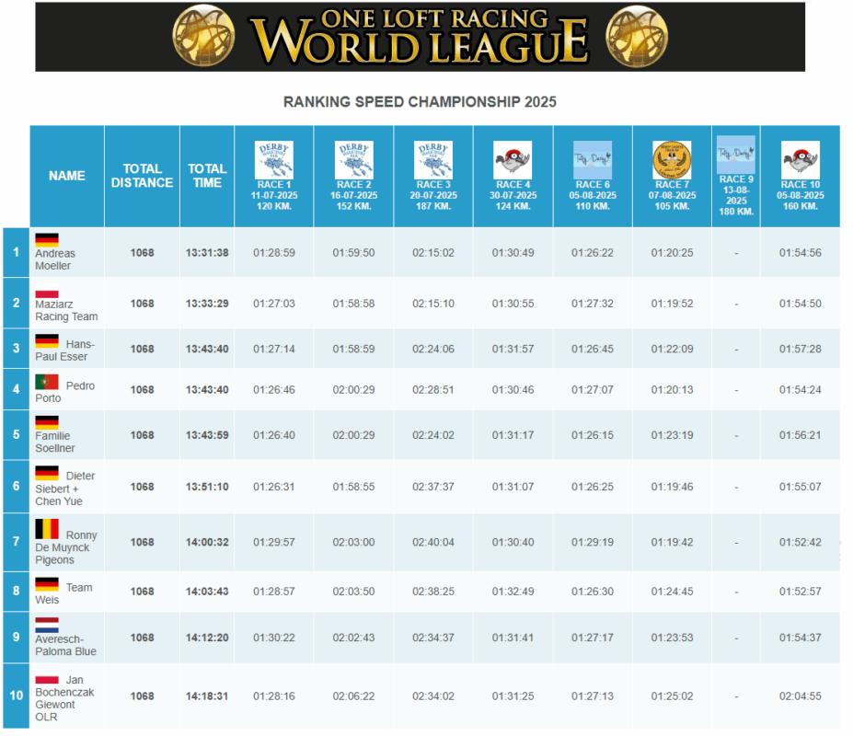This screenshot has width=853, height=736.
Task: Select the Polish flag beside Jan Bochenczak
Action: tap(47, 680)
